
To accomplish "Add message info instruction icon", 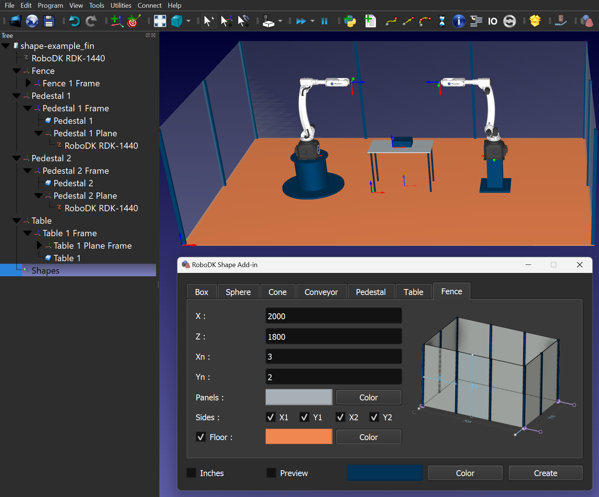I will (459, 21).
